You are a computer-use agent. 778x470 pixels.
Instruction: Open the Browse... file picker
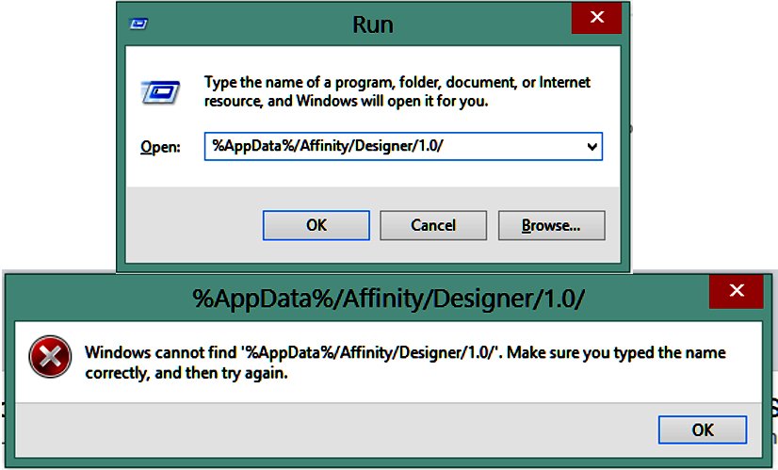(x=551, y=225)
